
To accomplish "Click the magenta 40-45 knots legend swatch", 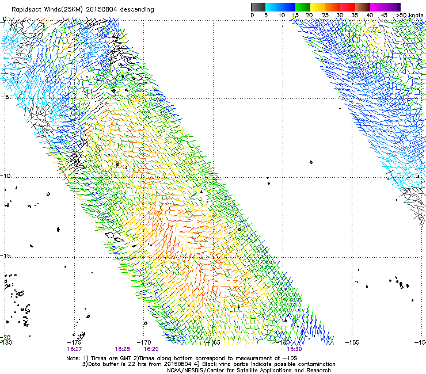I will point(378,7).
